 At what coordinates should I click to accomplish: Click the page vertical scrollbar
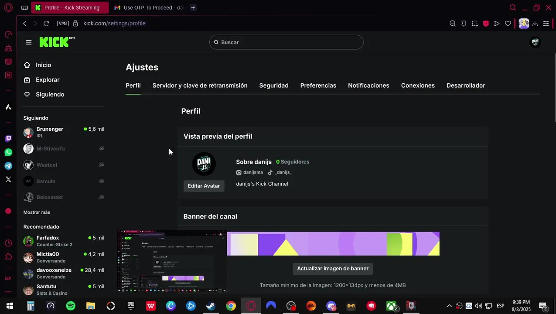555,87
